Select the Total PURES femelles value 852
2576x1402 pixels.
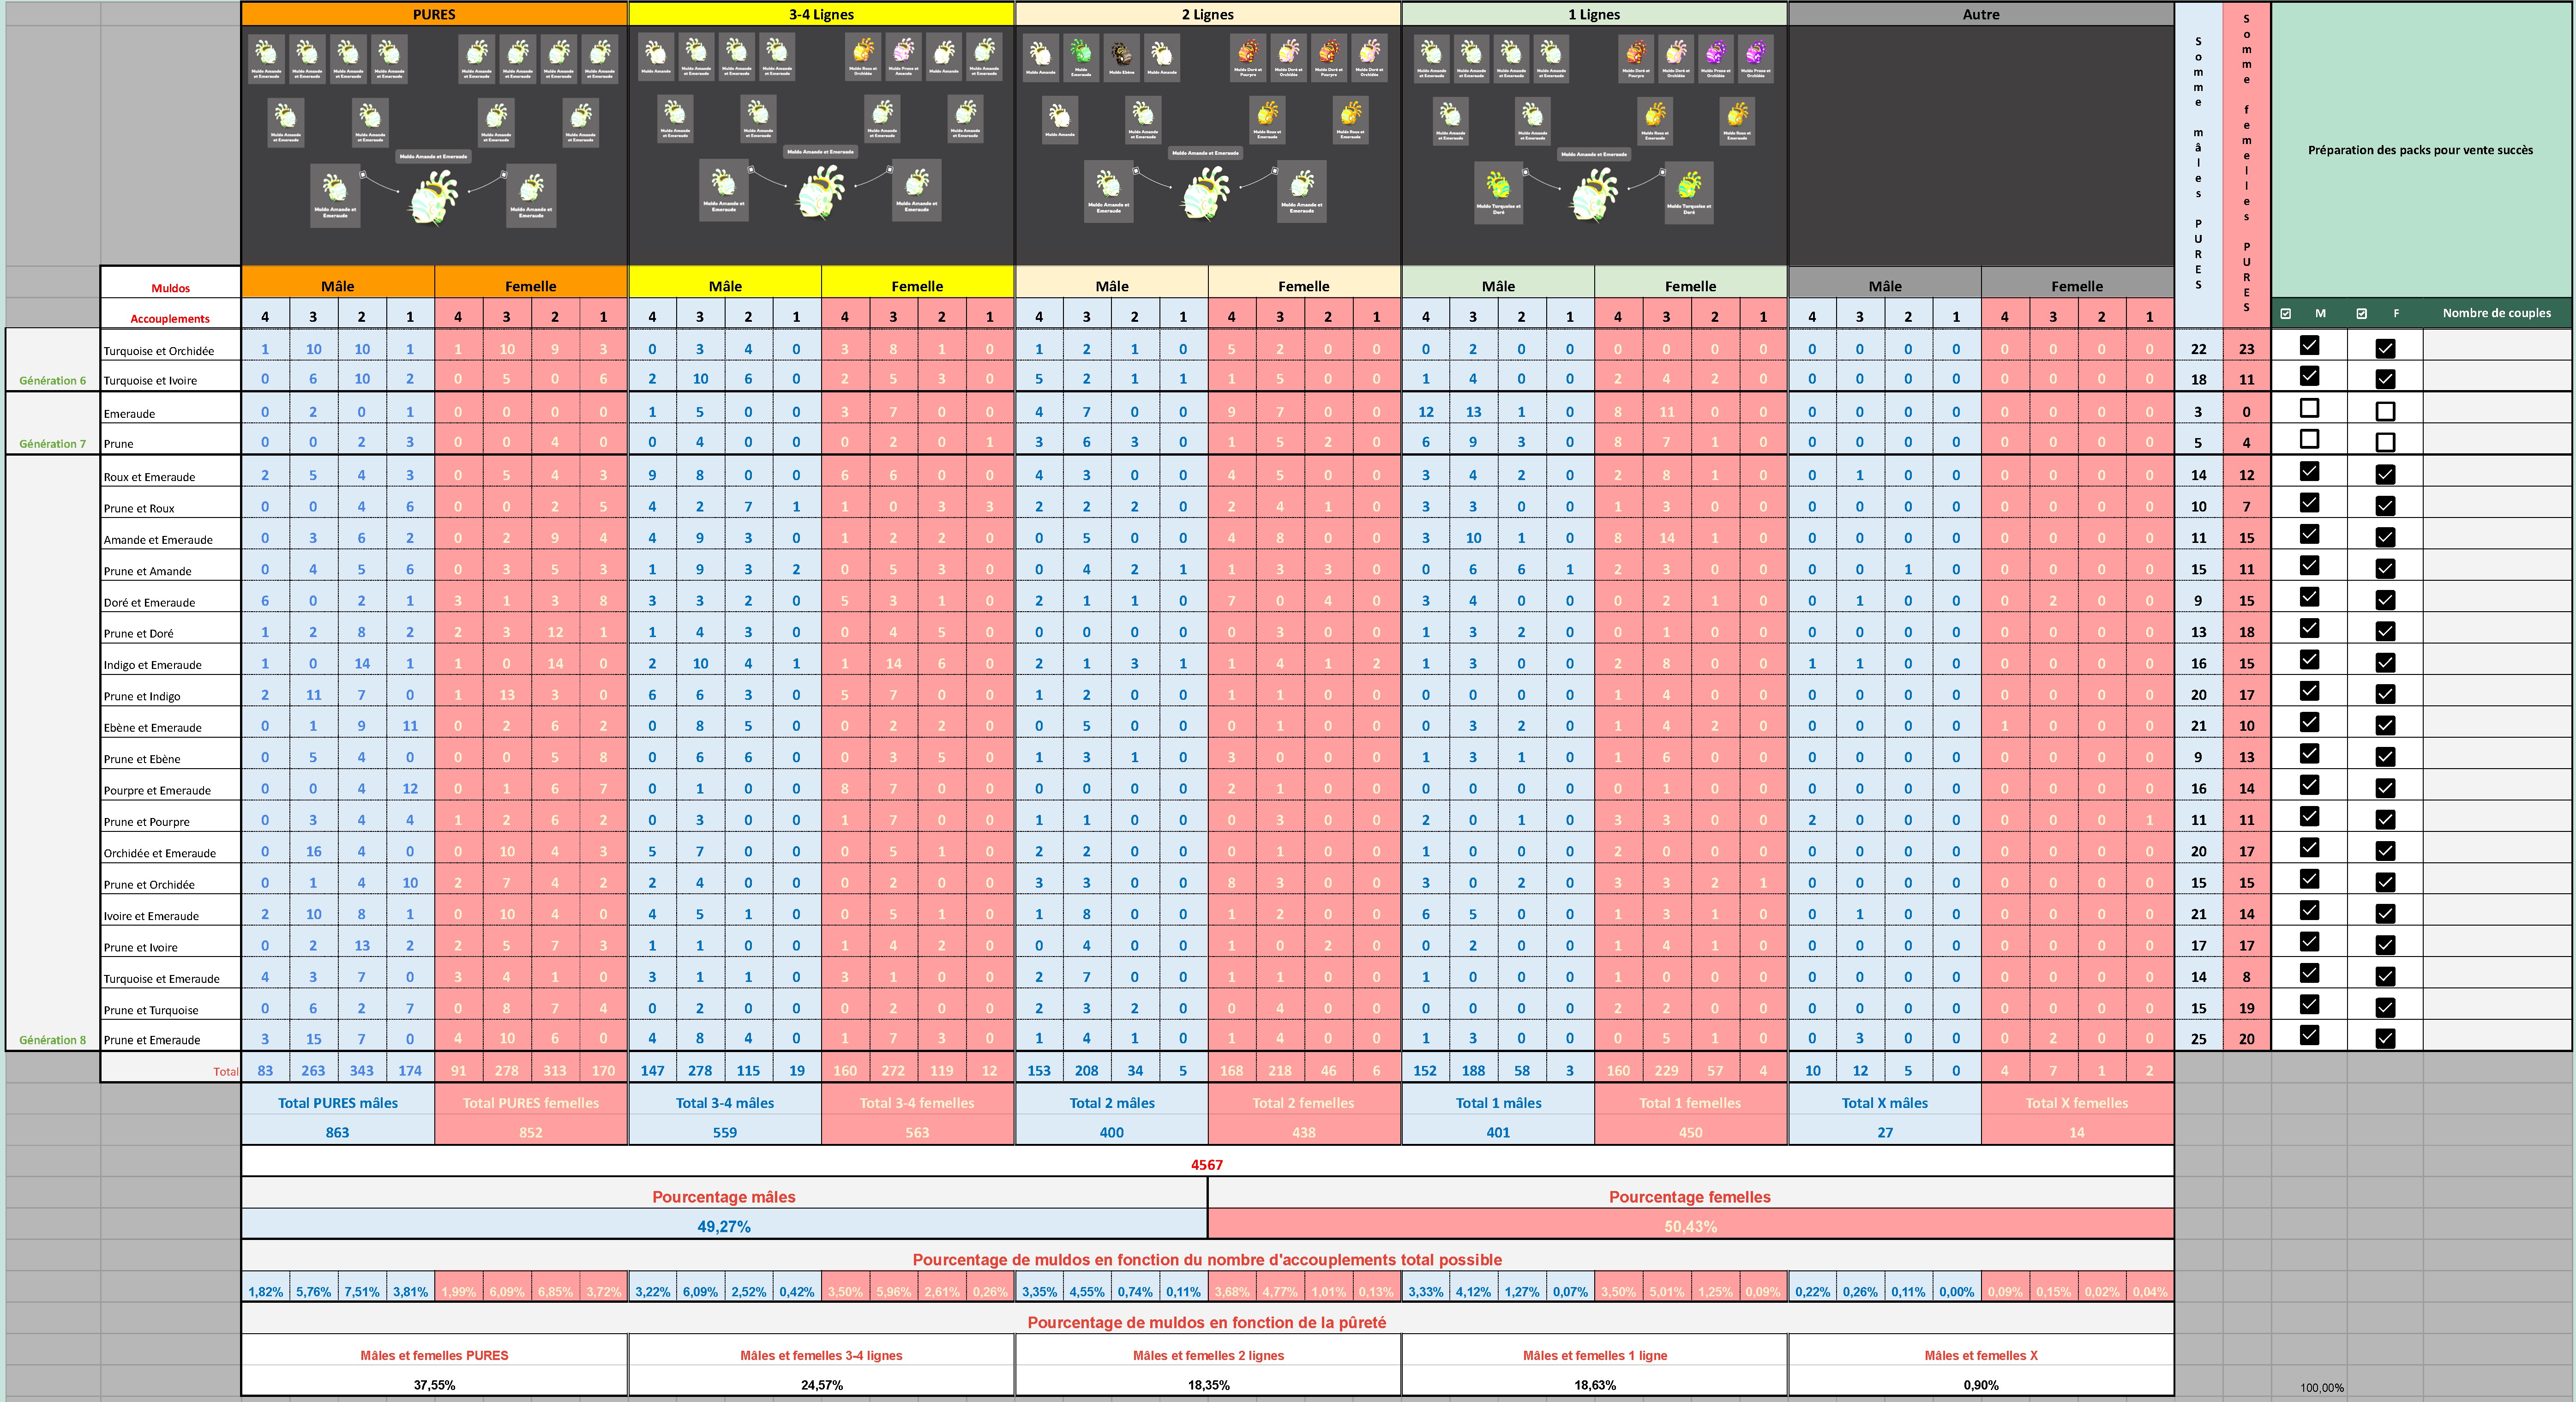530,1132
